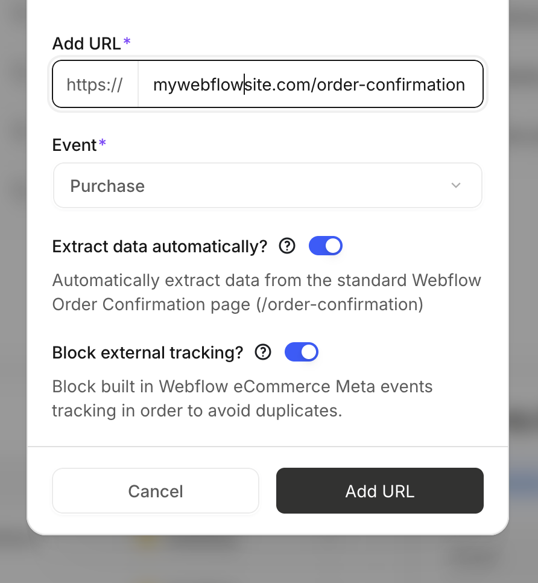Open help tooltip for Extract data automatically
This screenshot has height=583, width=538.
(288, 246)
